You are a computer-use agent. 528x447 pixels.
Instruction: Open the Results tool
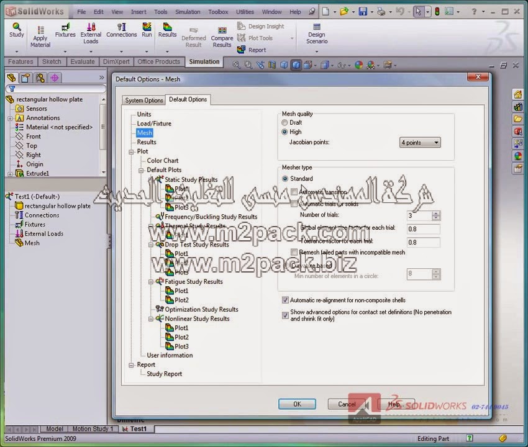pos(167,30)
